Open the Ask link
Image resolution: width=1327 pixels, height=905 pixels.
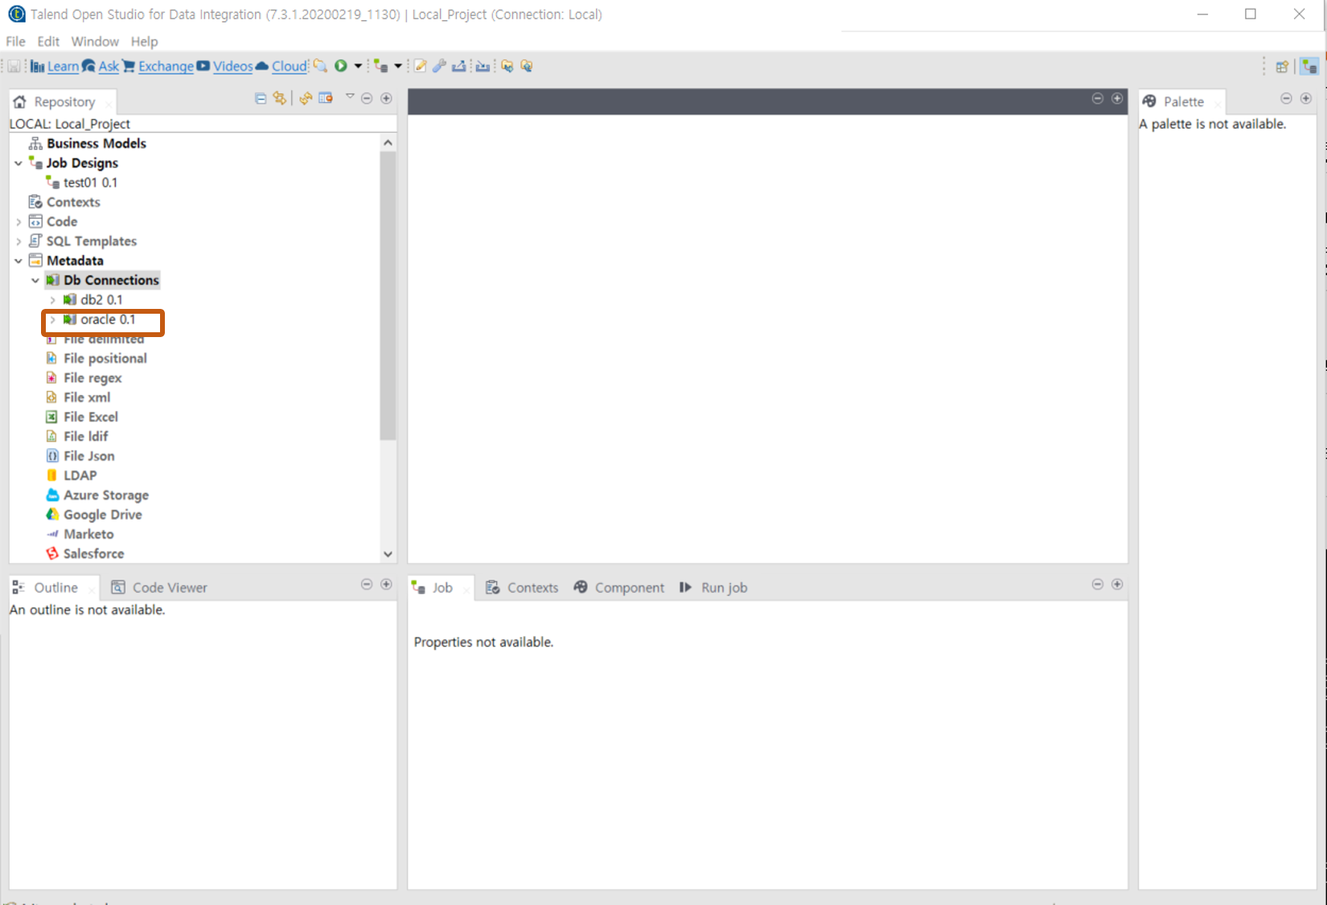[x=109, y=66]
